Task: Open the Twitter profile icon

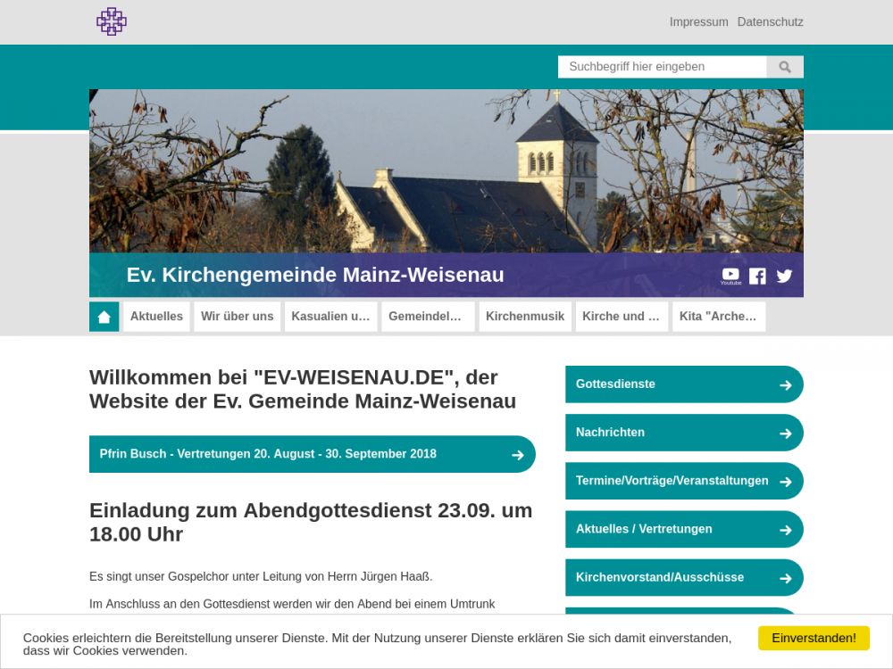Action: pyautogui.click(x=784, y=276)
